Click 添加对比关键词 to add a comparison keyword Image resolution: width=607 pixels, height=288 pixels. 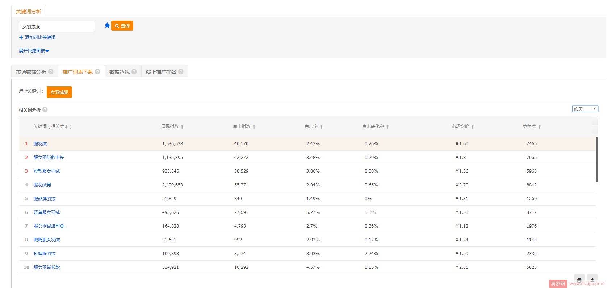click(37, 38)
